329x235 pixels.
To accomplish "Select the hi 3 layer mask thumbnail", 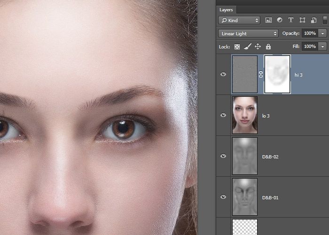I will [277, 74].
